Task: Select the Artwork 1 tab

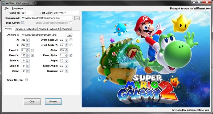Action: 9,29
